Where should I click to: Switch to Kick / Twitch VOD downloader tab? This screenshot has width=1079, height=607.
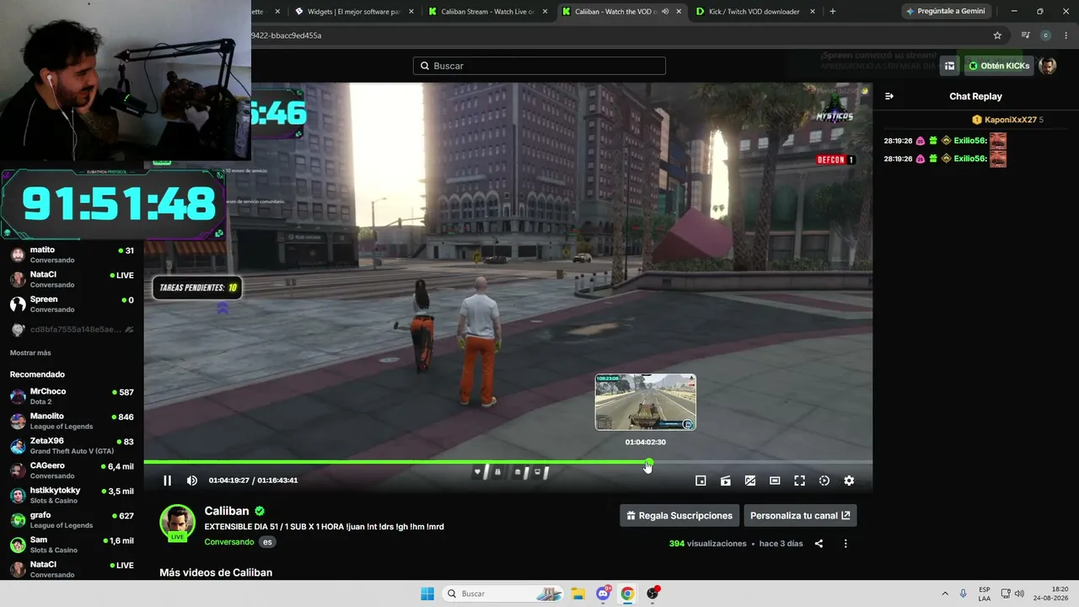click(756, 11)
